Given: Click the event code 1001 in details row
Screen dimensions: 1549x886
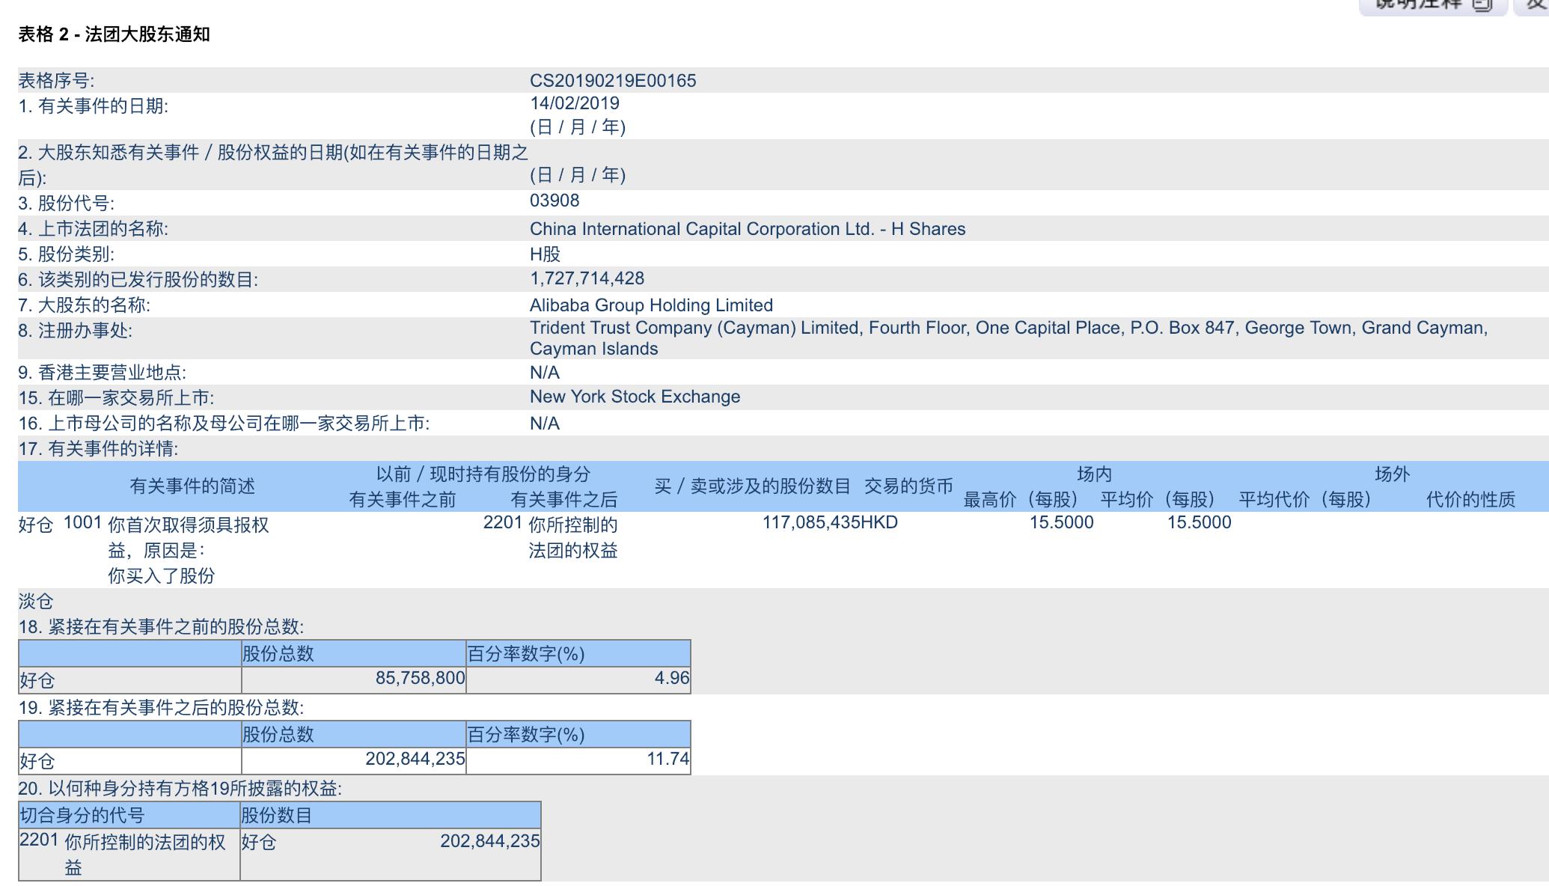Looking at the screenshot, I should 82,522.
